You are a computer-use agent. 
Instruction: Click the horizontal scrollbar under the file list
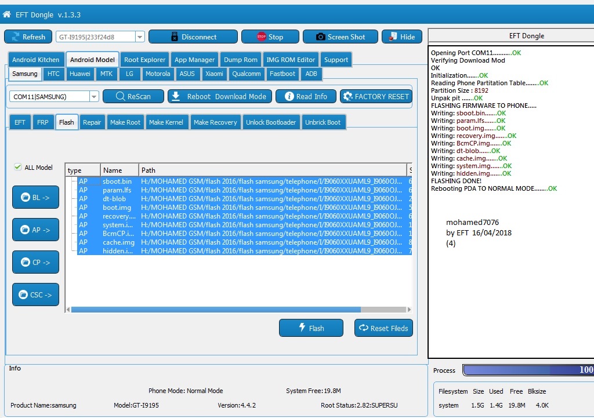click(x=216, y=310)
